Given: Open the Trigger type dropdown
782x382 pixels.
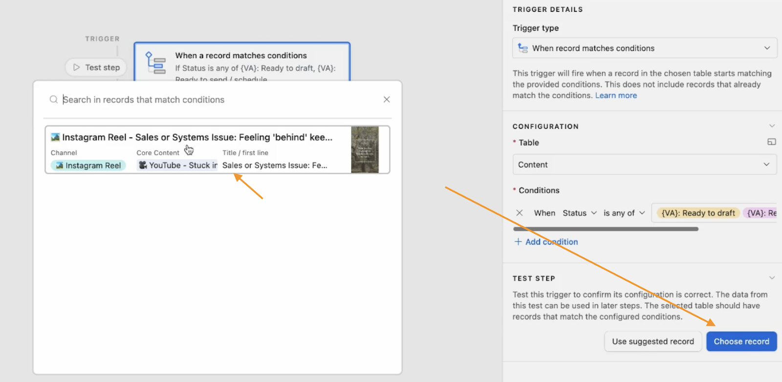Looking at the screenshot, I should pyautogui.click(x=644, y=48).
